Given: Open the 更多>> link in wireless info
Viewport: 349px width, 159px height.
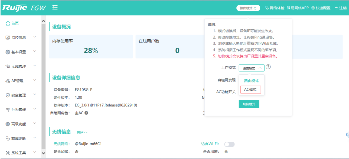Looking at the screenshot, I should (82, 132).
